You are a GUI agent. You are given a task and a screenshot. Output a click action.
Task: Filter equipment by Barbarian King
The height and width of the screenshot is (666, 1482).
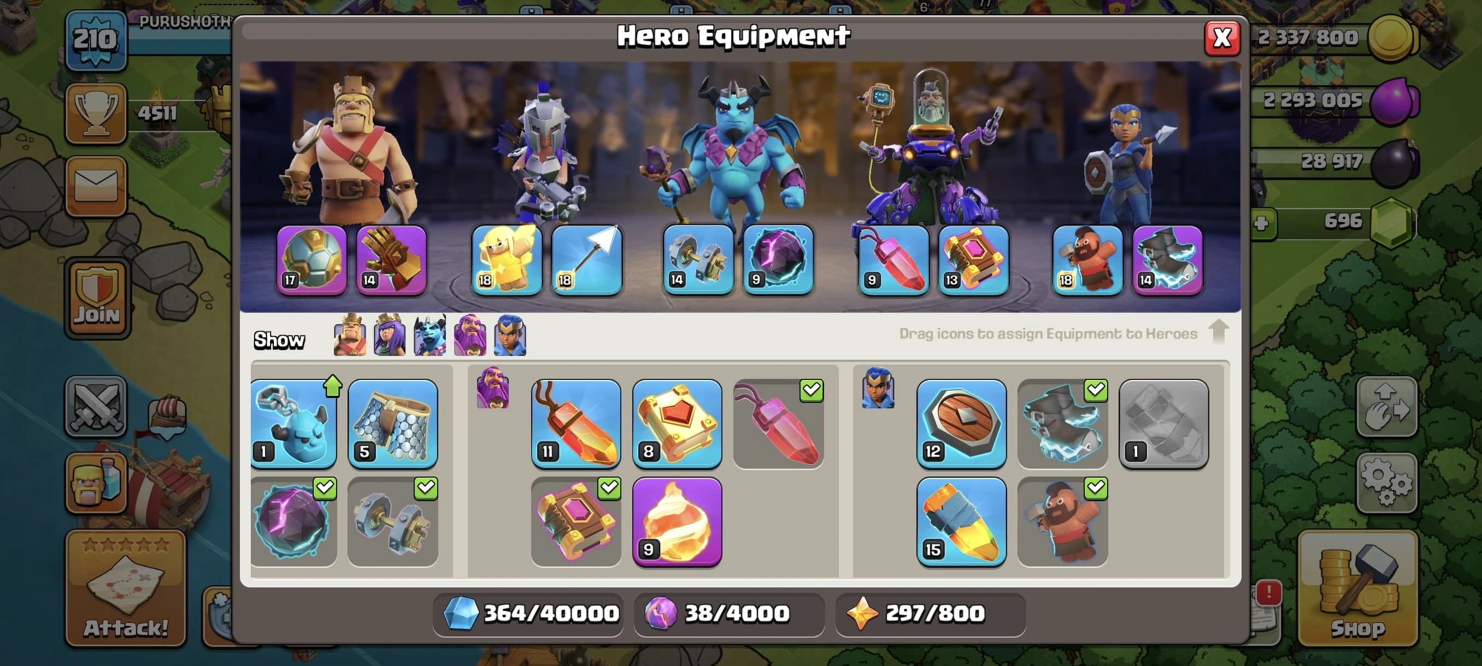point(350,335)
